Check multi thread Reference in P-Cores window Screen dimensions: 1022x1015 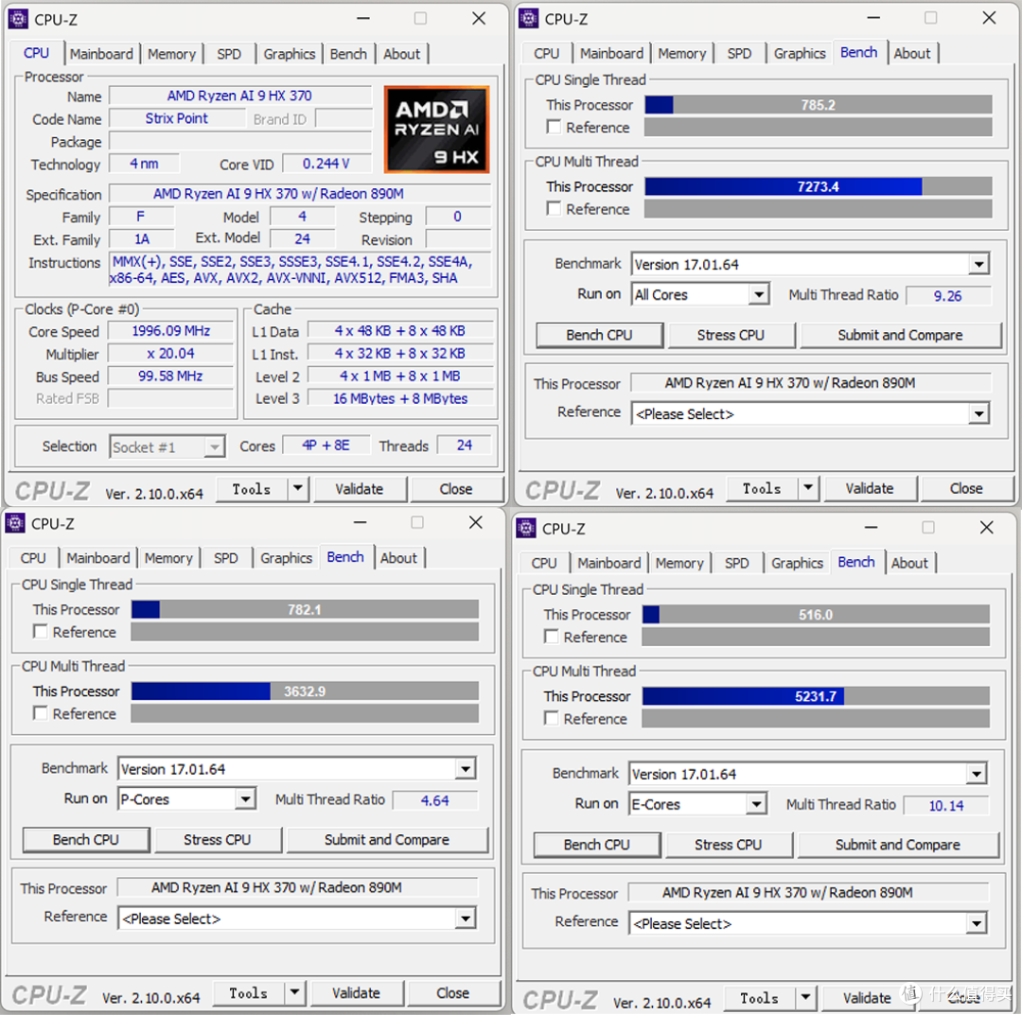[x=41, y=712]
